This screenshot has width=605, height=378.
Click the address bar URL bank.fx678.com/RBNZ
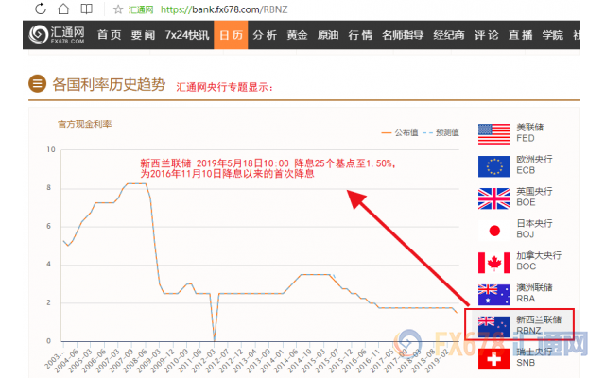pos(224,9)
